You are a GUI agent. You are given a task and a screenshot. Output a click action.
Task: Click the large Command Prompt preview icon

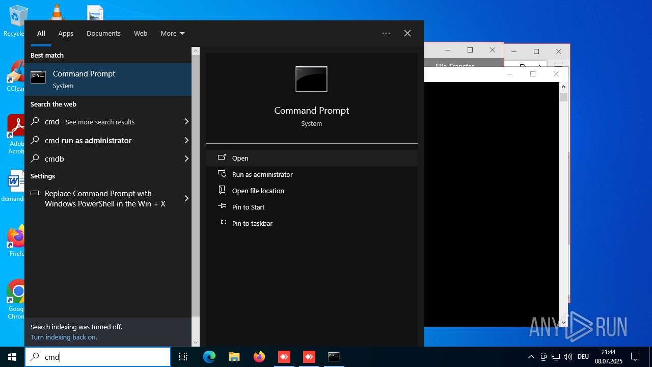click(311, 79)
